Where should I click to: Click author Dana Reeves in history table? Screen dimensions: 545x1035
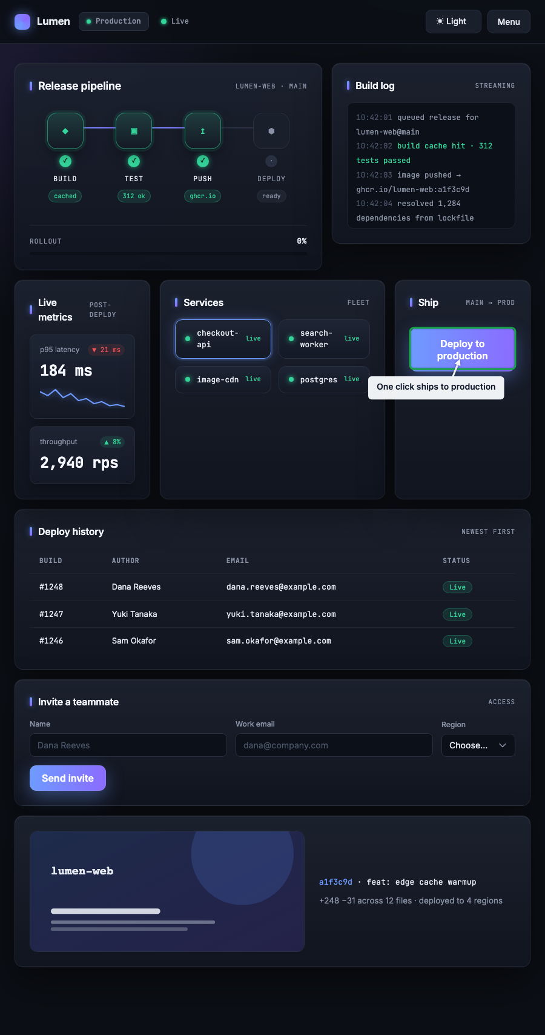[136, 587]
